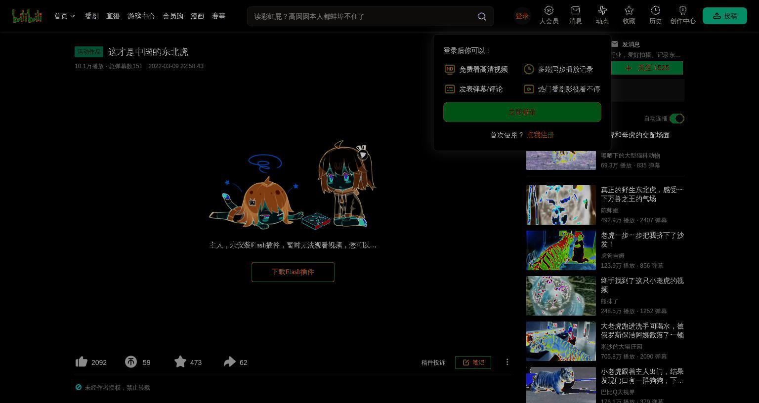Open 创作中心 bulb icon

[x=683, y=10]
